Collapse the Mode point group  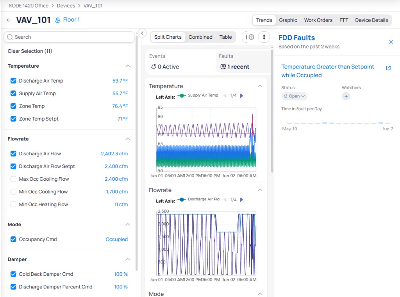pyautogui.click(x=128, y=224)
